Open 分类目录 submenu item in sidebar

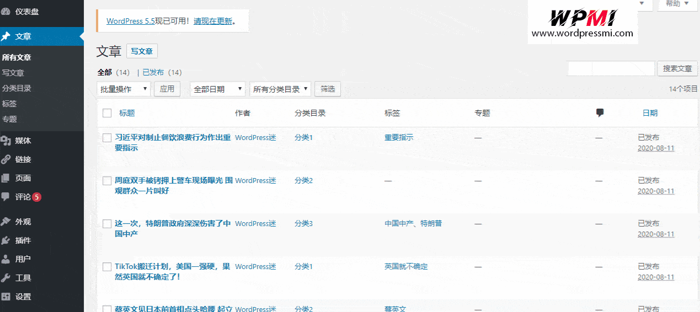point(17,88)
